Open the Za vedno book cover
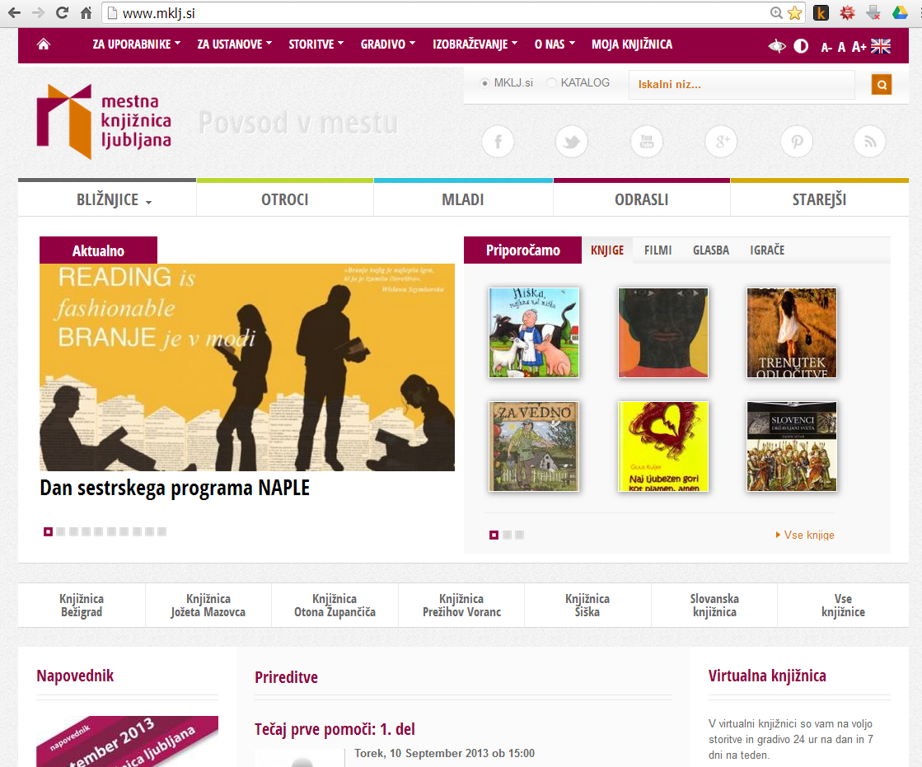922x767 pixels. point(534,447)
